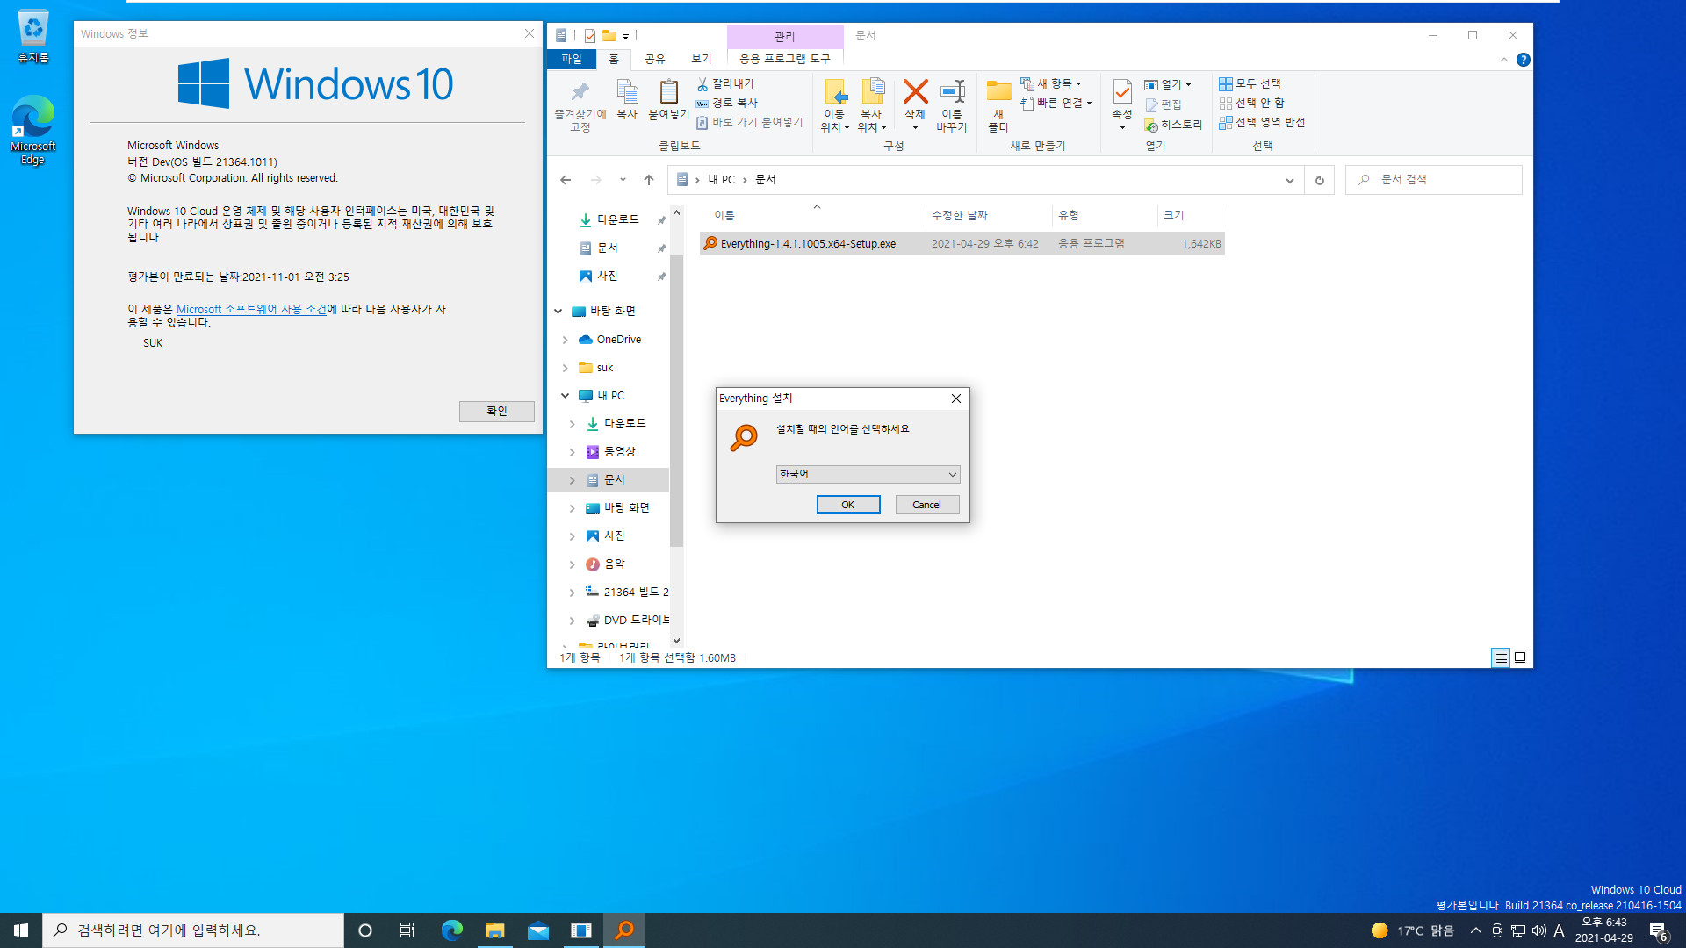Switch to details view in status bar
Viewport: 1686px width, 948px height.
[1501, 657]
